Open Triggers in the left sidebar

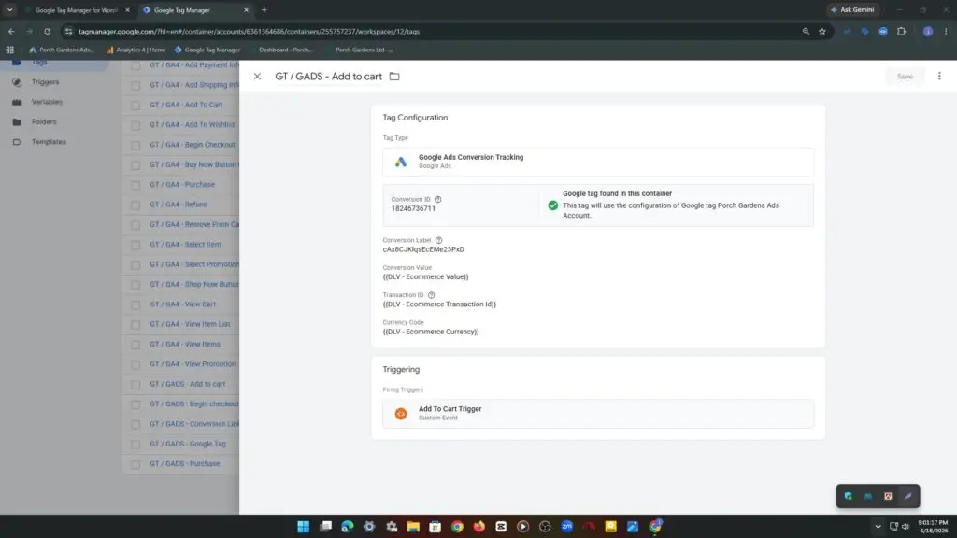45,82
